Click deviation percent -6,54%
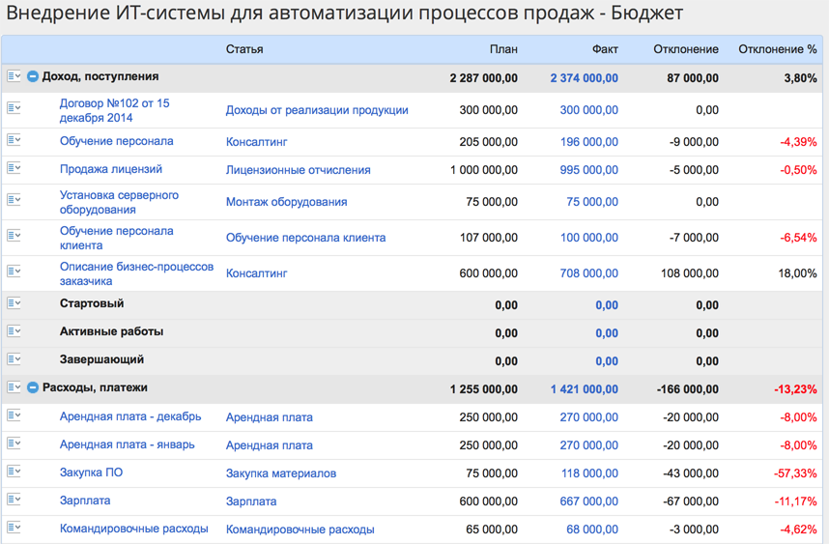 [x=798, y=238]
